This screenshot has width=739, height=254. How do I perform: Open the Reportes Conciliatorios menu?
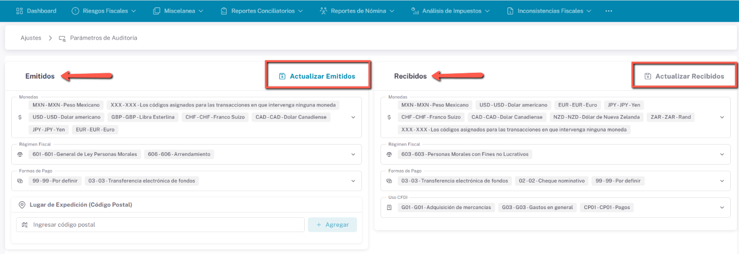pyautogui.click(x=262, y=11)
